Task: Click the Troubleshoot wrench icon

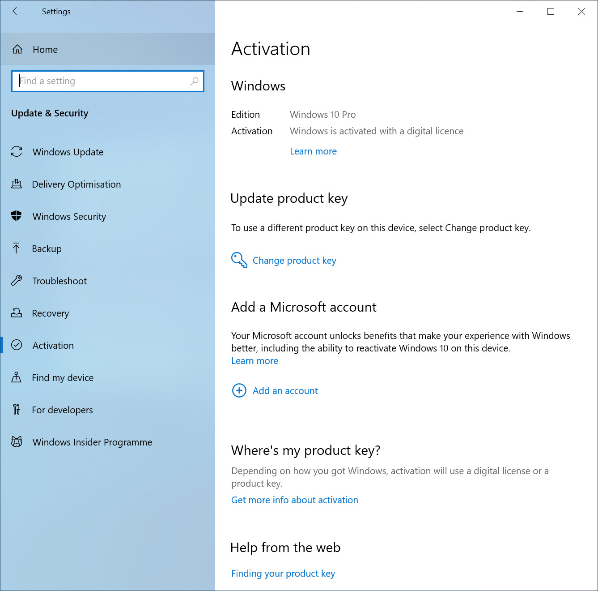Action: 17,281
